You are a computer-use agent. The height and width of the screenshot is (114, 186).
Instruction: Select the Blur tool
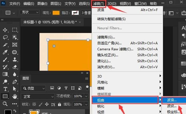pyautogui.click(x=15, y=74)
